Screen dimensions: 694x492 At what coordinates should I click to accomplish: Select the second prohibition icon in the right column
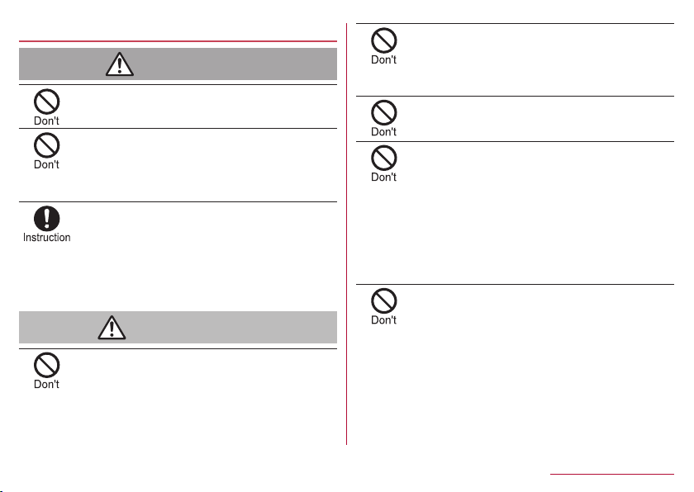pyautogui.click(x=383, y=113)
